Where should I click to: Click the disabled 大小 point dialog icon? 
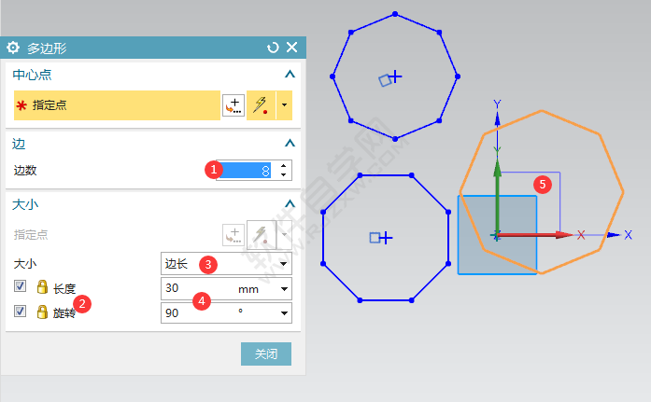click(234, 235)
